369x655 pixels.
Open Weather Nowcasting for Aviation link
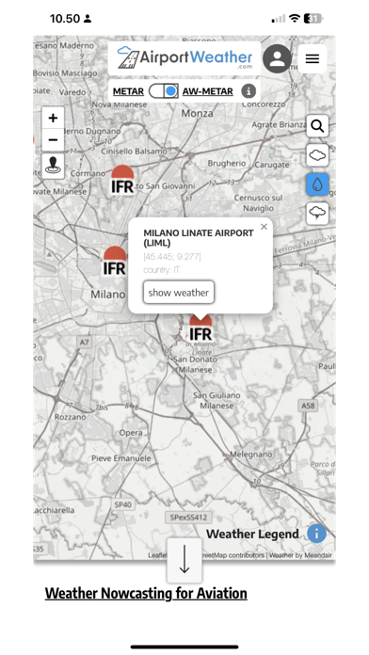point(146,593)
